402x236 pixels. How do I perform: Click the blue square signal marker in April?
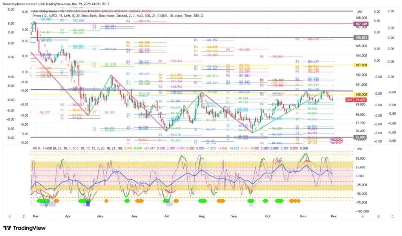88,204
